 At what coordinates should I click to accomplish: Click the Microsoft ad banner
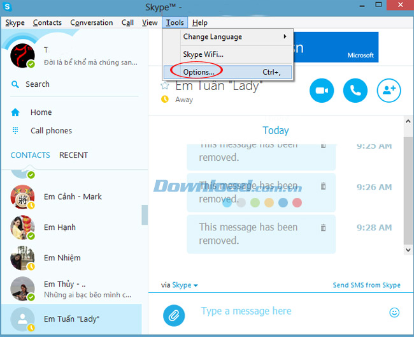click(x=336, y=47)
